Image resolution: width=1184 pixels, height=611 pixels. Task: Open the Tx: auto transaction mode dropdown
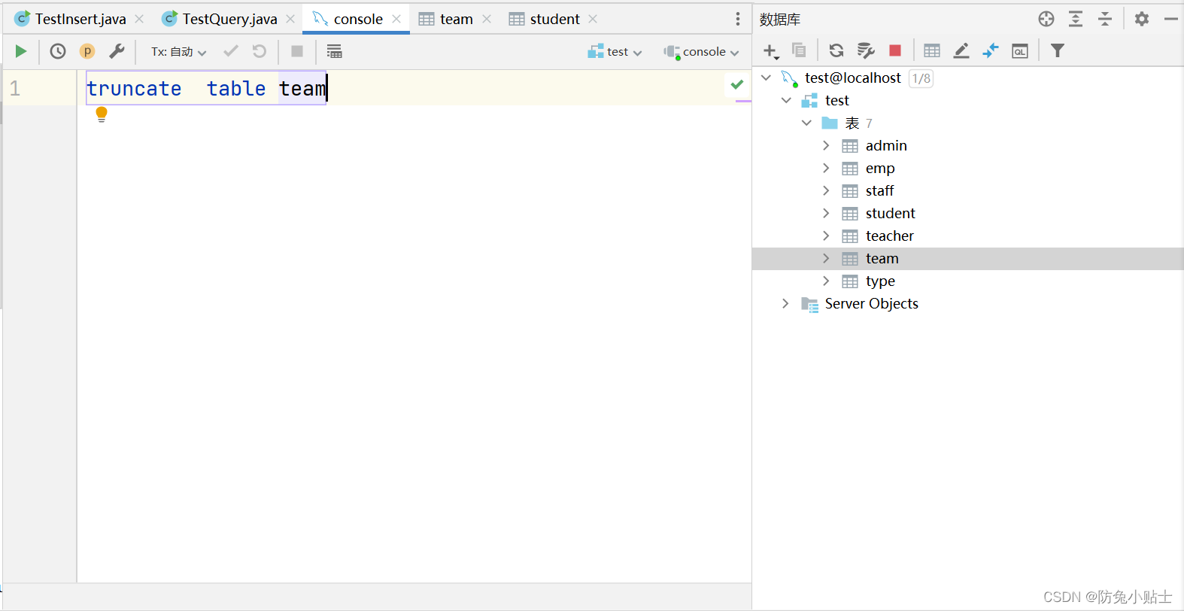[178, 51]
